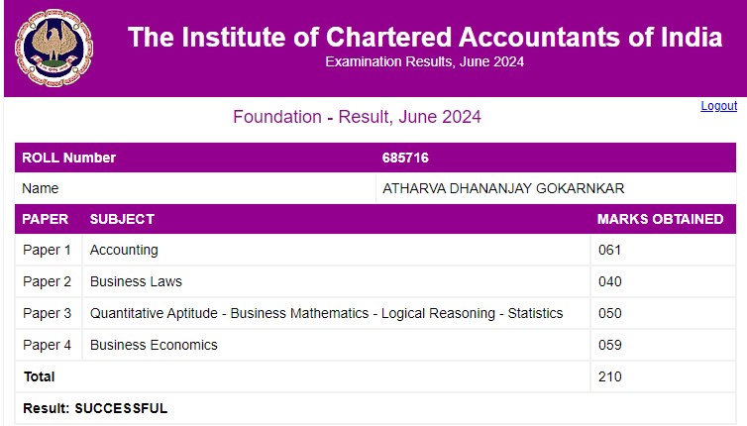Screen dimensions: 747x426
Task: Click the ROLL Number header cell
Action: tap(69, 158)
